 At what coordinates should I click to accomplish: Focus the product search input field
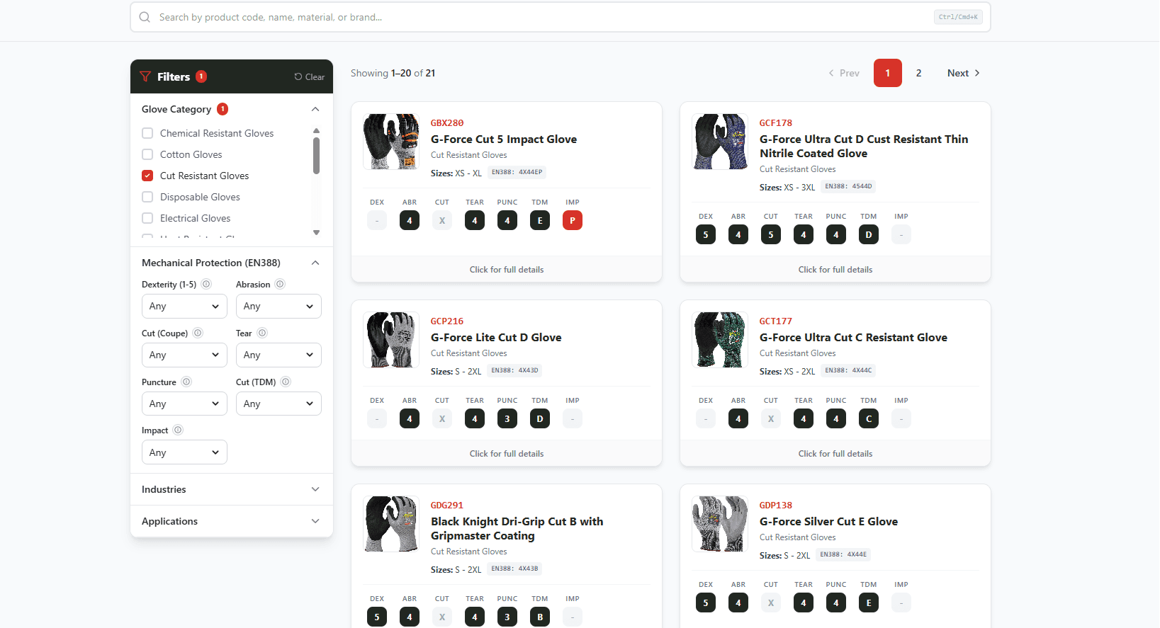point(560,17)
